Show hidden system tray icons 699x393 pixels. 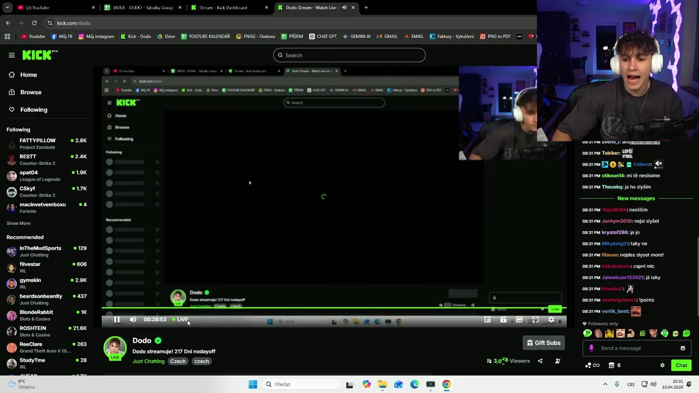pos(605,384)
